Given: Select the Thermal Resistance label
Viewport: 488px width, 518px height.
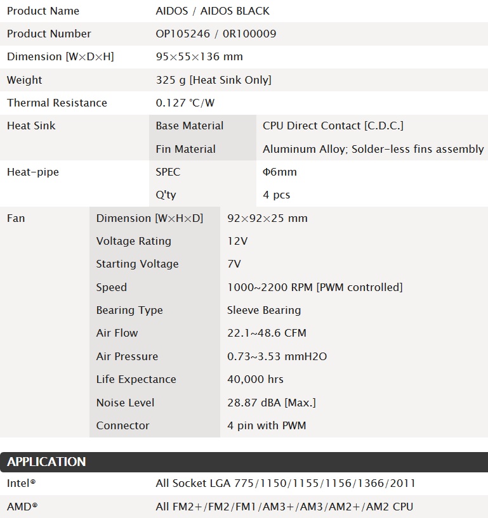Looking at the screenshot, I should coord(57,103).
